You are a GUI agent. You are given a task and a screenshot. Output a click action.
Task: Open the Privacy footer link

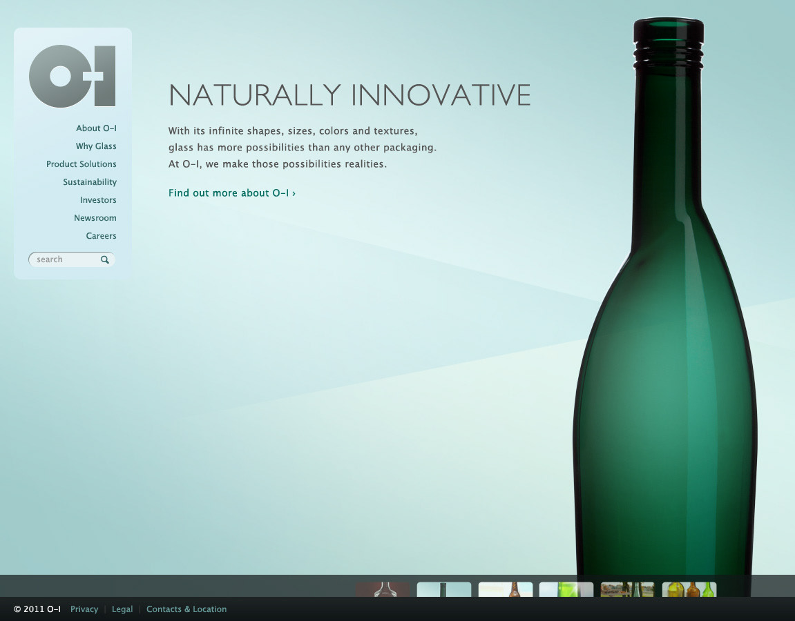click(84, 609)
